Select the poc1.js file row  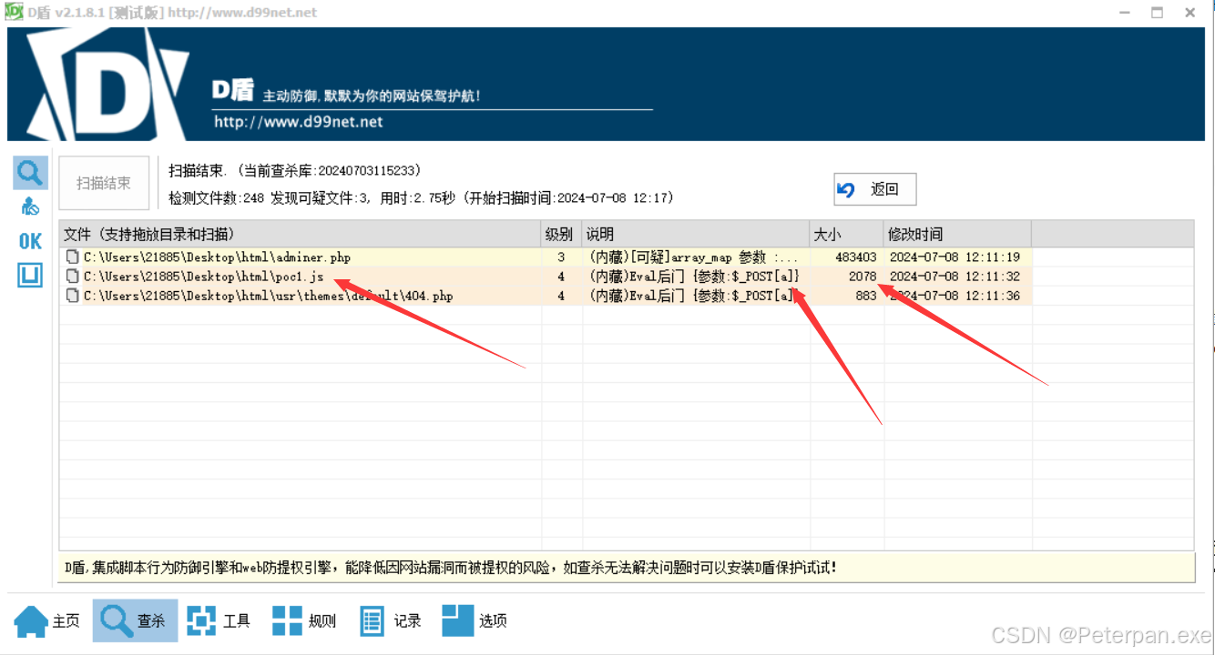coord(546,277)
